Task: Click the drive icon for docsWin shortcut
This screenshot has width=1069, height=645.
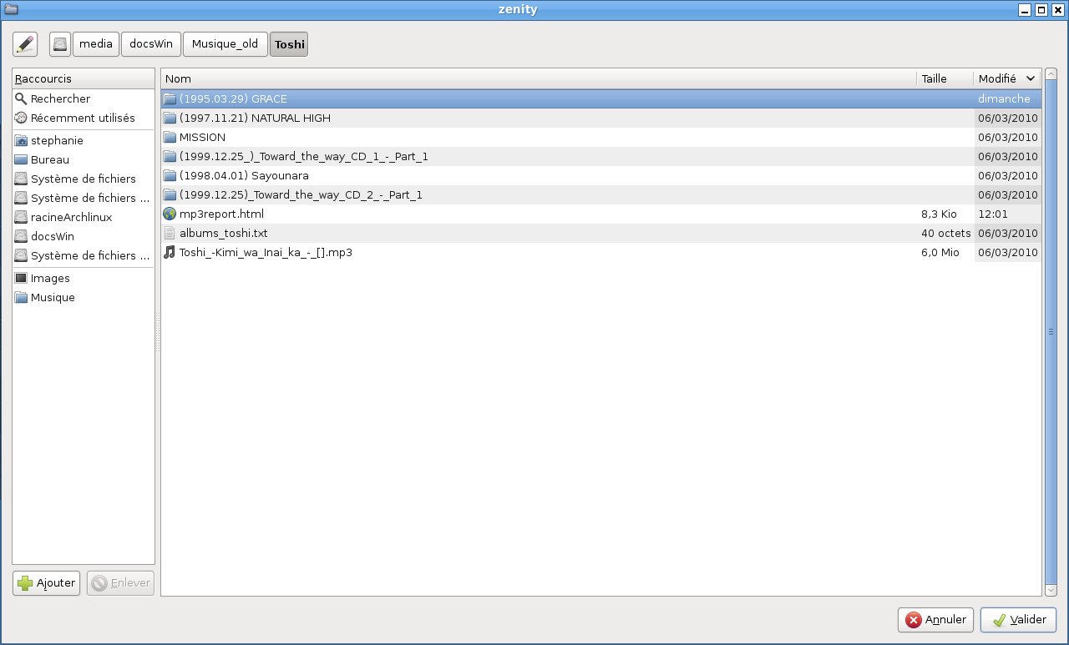Action: click(21, 236)
